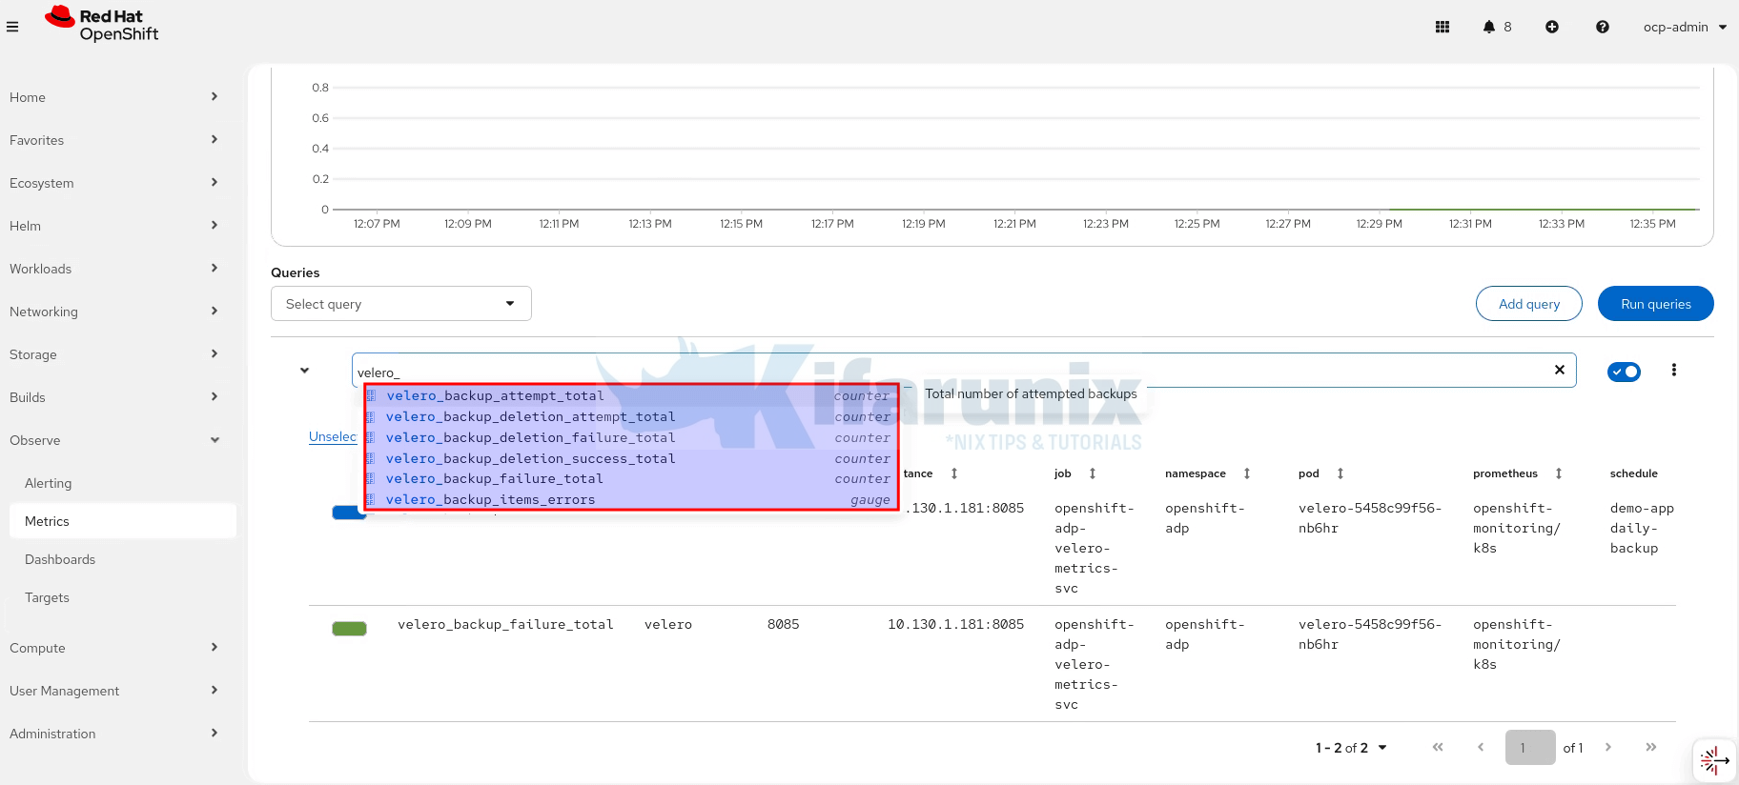Click the Add query button
Image resolution: width=1739 pixels, height=785 pixels.
click(x=1529, y=304)
